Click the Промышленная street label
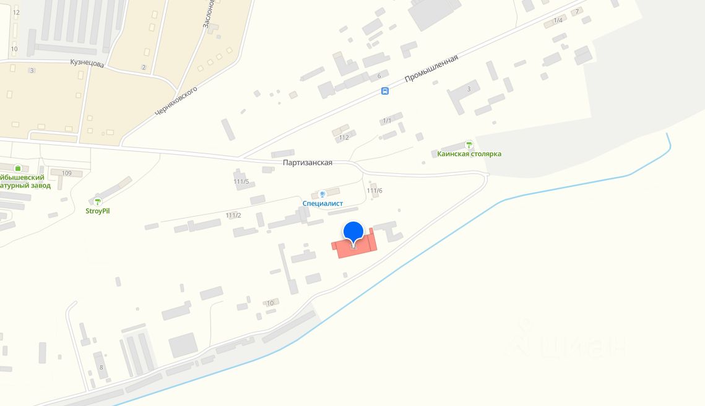The width and height of the screenshot is (705, 406). click(x=431, y=68)
